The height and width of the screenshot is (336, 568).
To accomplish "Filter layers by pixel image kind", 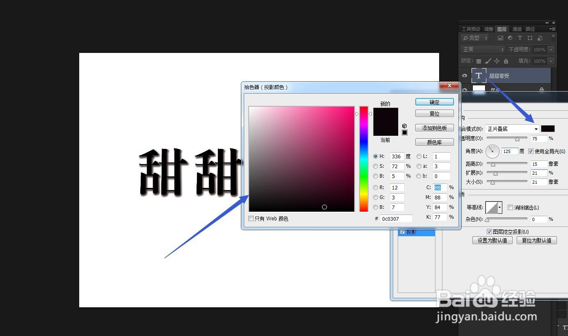I will pyautogui.click(x=500, y=38).
